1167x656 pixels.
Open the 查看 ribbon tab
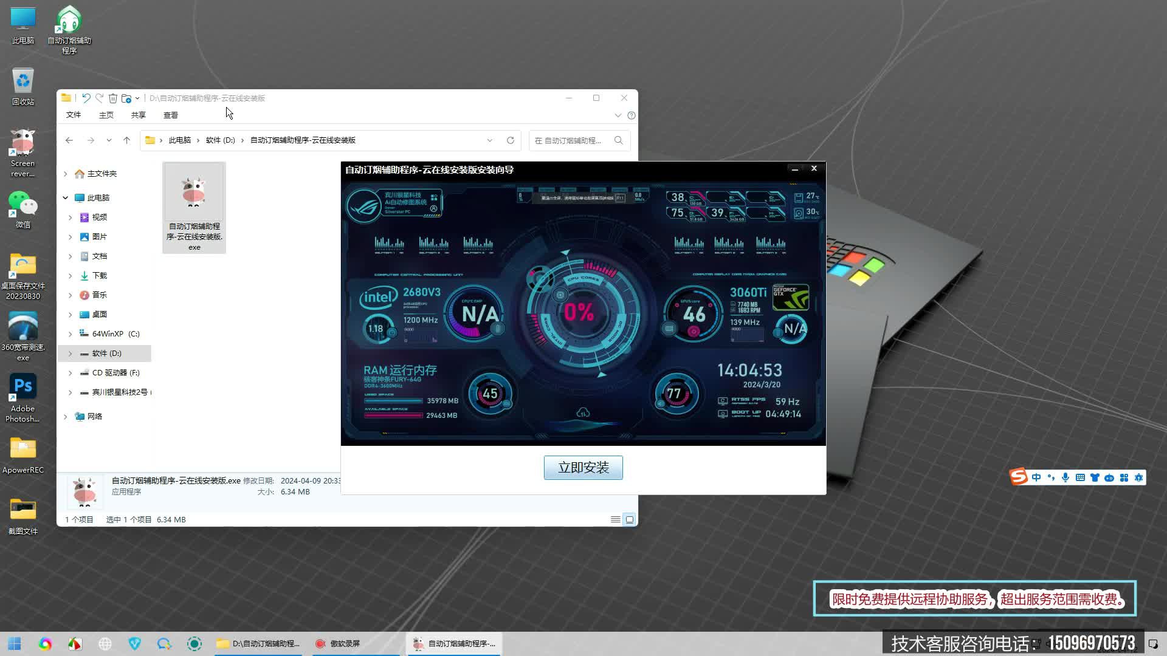[x=171, y=115]
